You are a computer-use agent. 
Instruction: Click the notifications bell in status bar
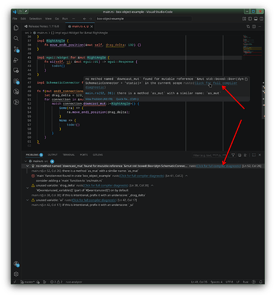[x=261, y=282]
